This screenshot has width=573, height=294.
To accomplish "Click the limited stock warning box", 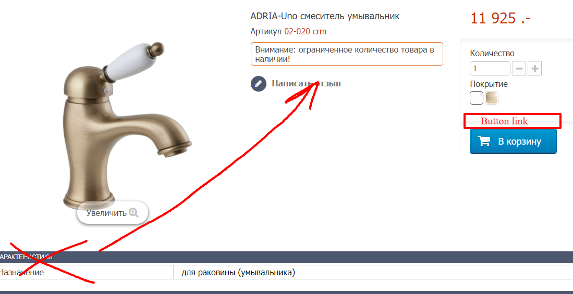I will [x=347, y=54].
